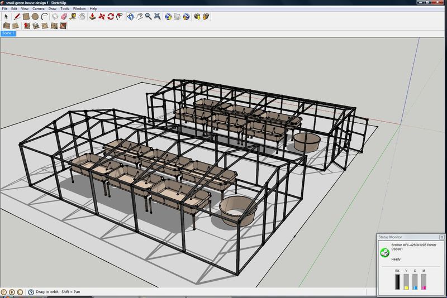Pick the Push/Pull tool
This screenshot has height=298, width=447.
click(x=92, y=17)
